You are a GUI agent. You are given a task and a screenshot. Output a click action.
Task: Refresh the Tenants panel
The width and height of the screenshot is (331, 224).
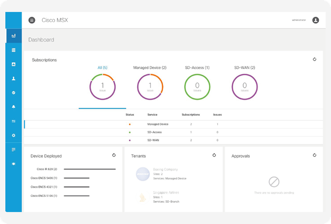click(x=214, y=155)
